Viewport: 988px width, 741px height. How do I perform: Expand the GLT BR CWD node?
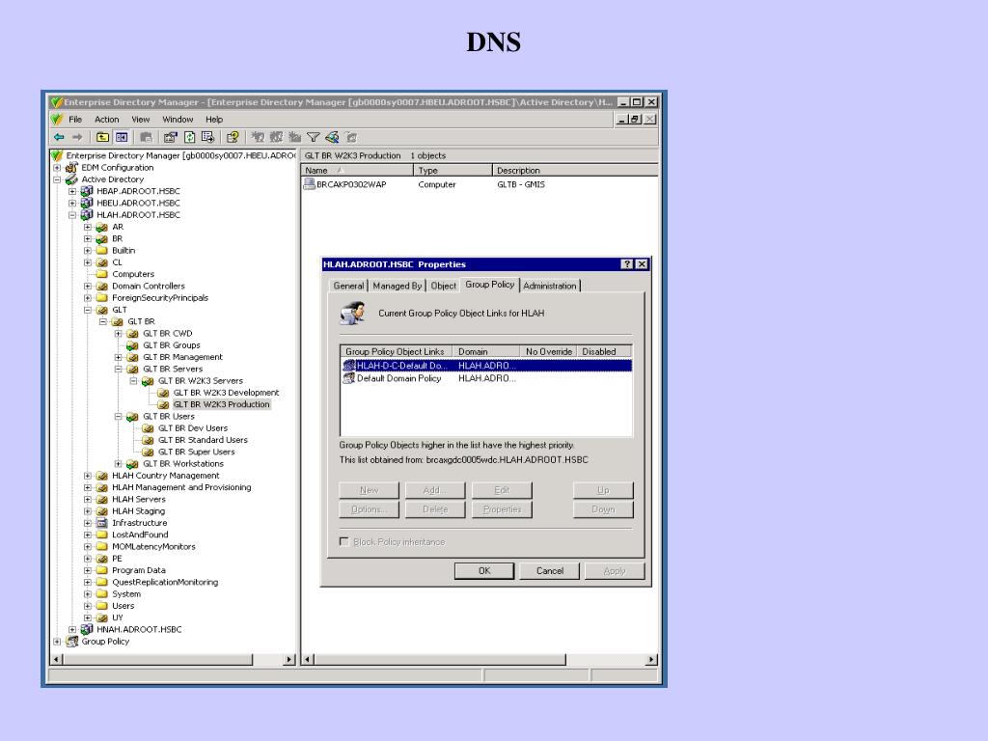(x=119, y=333)
